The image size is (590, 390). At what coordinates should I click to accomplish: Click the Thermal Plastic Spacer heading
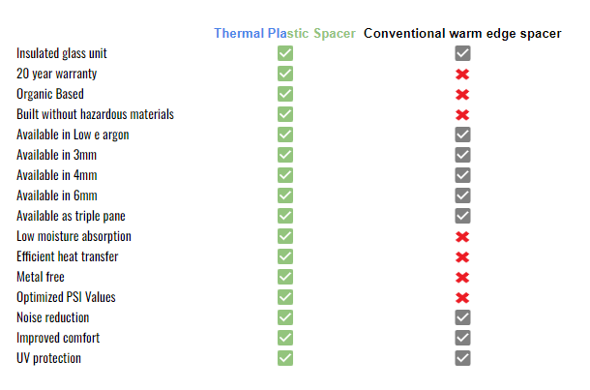(285, 33)
